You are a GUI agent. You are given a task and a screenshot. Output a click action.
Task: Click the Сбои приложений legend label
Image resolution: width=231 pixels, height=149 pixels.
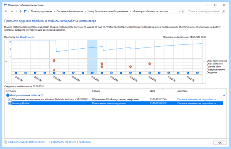217,61
